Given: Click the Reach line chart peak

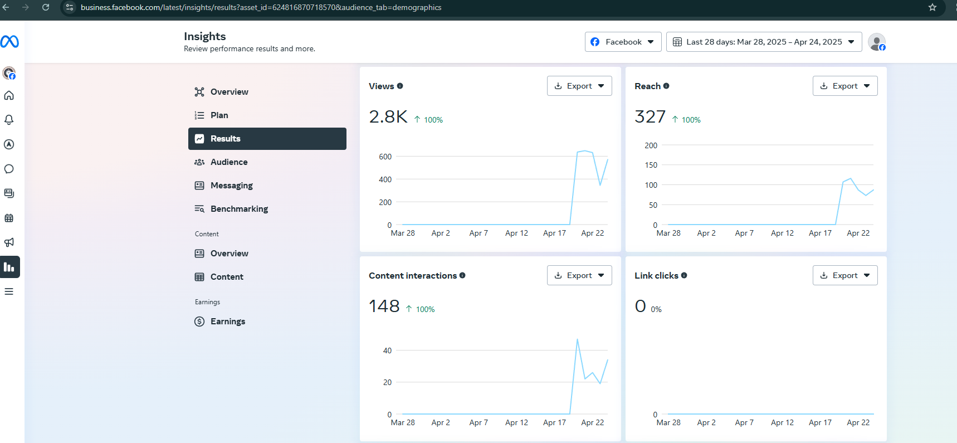Looking at the screenshot, I should tap(850, 179).
